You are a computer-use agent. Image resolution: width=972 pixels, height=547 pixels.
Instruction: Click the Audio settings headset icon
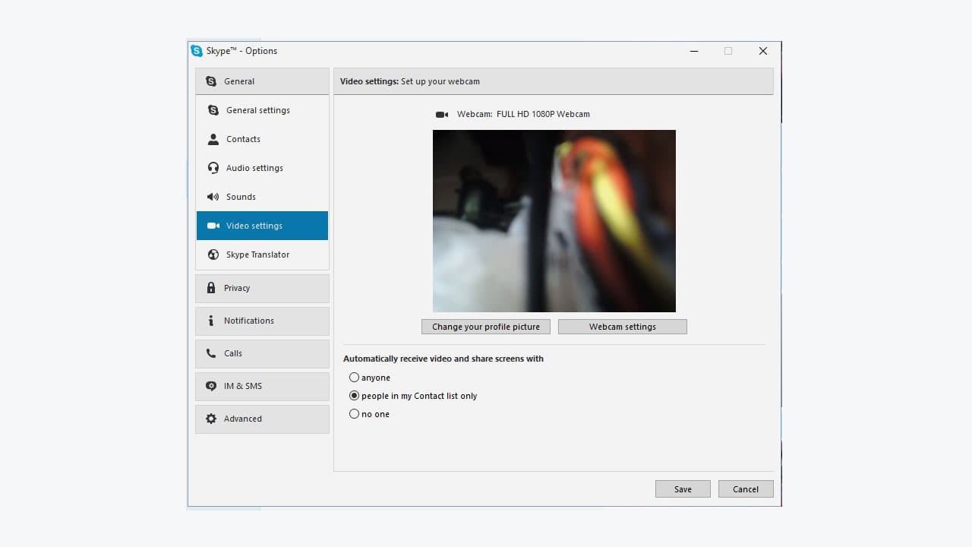(x=212, y=168)
